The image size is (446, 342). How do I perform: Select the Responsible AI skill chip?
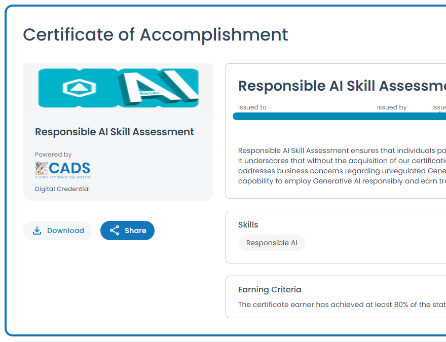pos(272,243)
